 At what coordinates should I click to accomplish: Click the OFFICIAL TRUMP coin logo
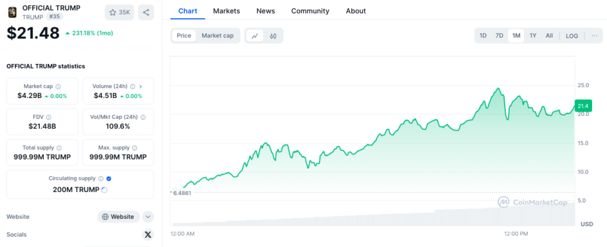[12, 12]
